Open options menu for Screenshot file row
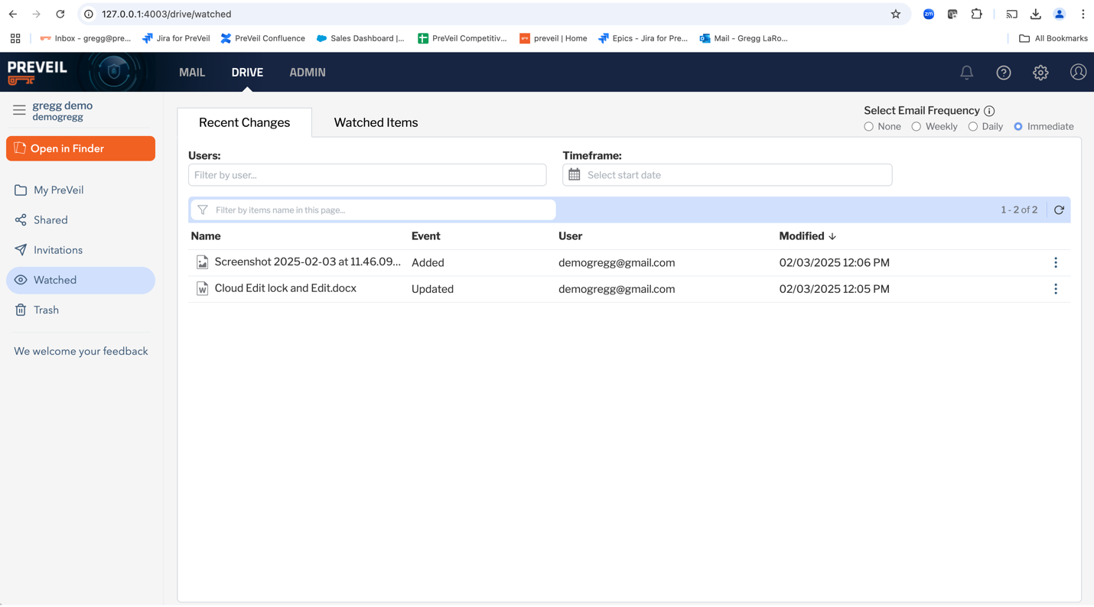 (x=1056, y=262)
